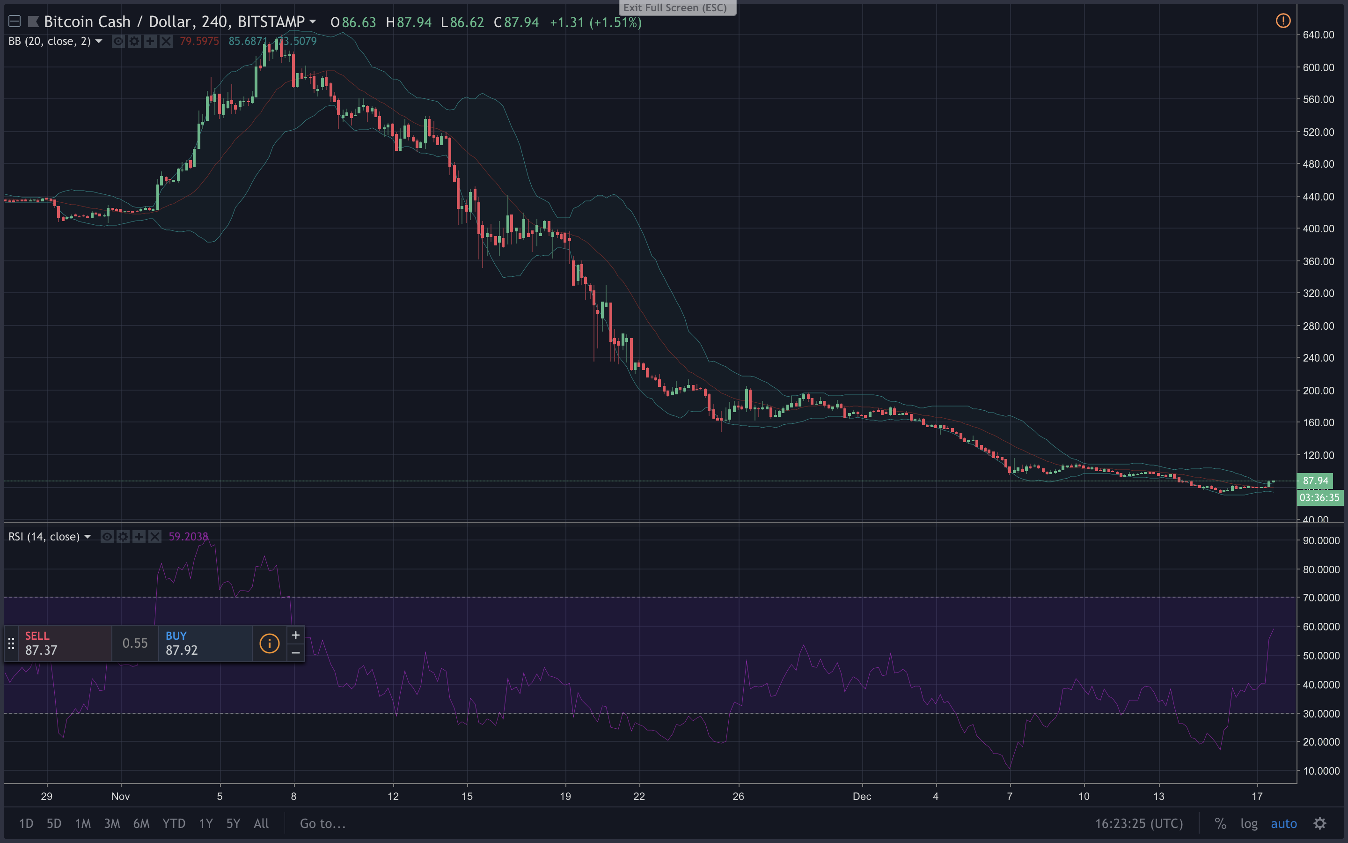The height and width of the screenshot is (843, 1348).
Task: Remove the BB indicator with its X
Action: (166, 41)
